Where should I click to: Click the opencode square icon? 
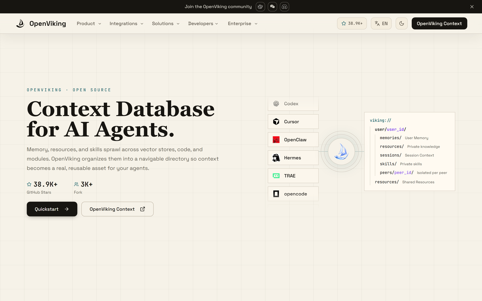point(276,194)
